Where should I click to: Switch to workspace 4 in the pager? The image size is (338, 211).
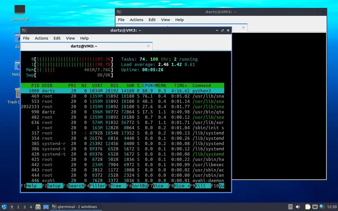(x=31, y=207)
